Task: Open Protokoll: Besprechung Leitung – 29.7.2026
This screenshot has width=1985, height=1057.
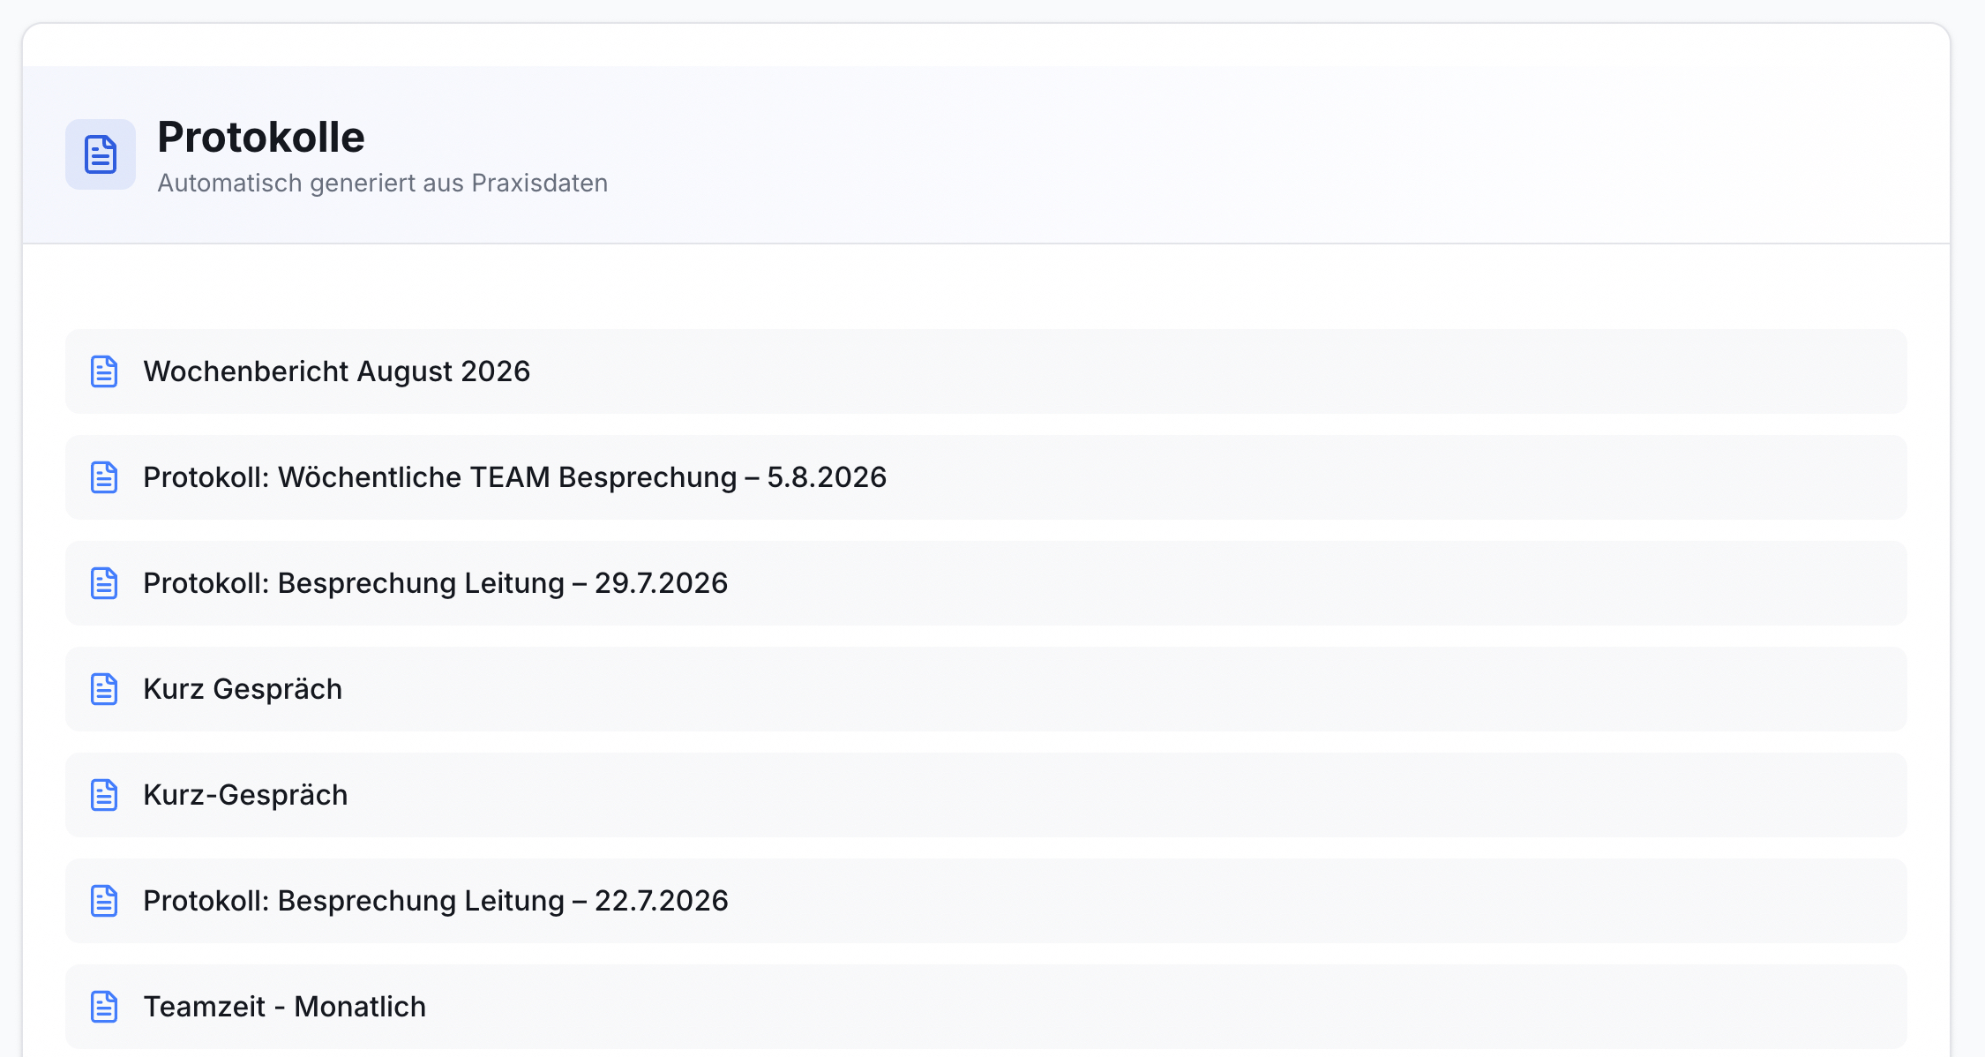Action: pyautogui.click(x=986, y=583)
